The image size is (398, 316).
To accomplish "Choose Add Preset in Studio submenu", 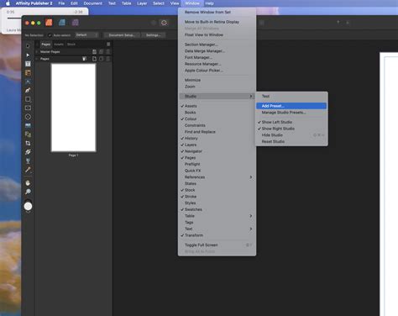I will tap(291, 106).
